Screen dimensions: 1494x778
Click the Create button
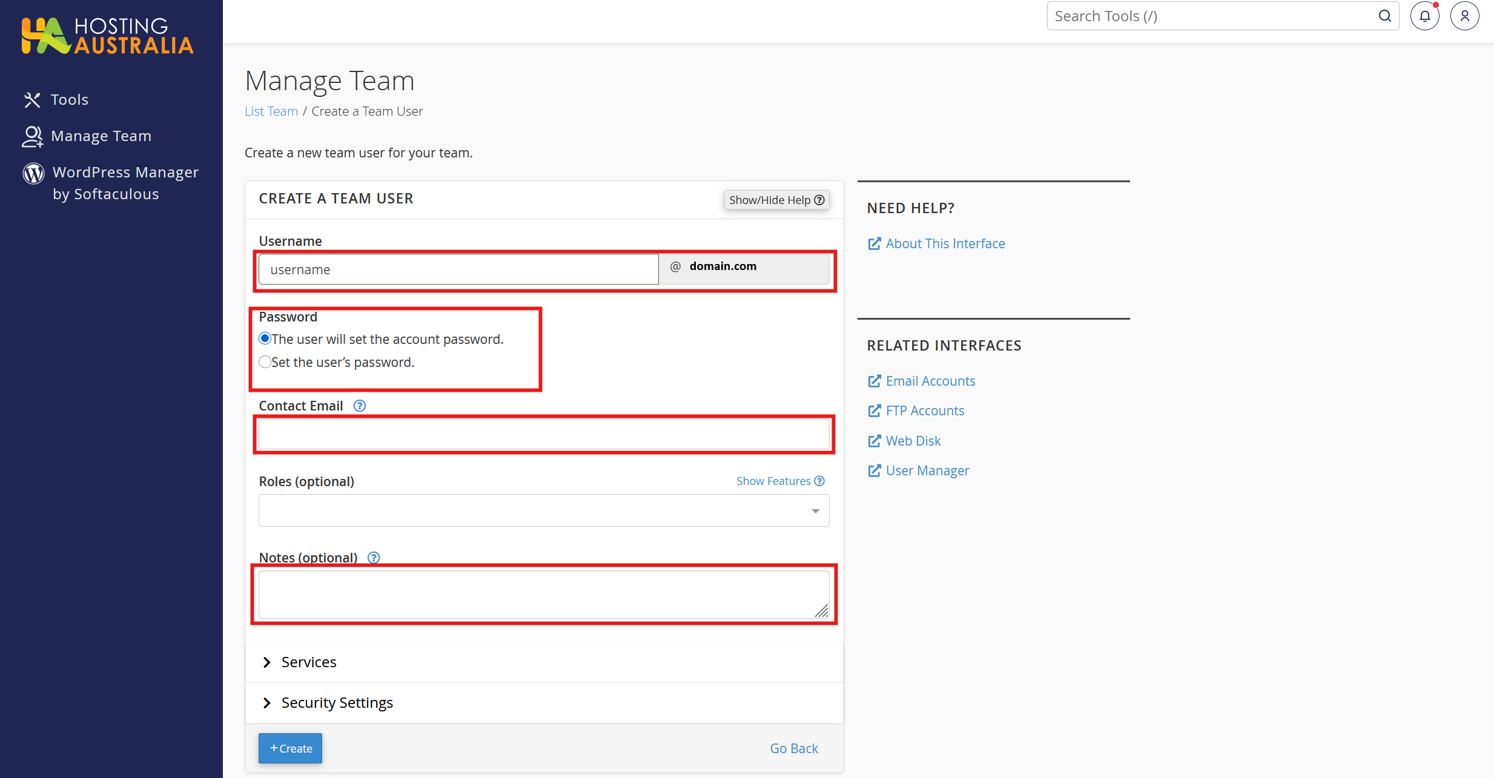(290, 748)
